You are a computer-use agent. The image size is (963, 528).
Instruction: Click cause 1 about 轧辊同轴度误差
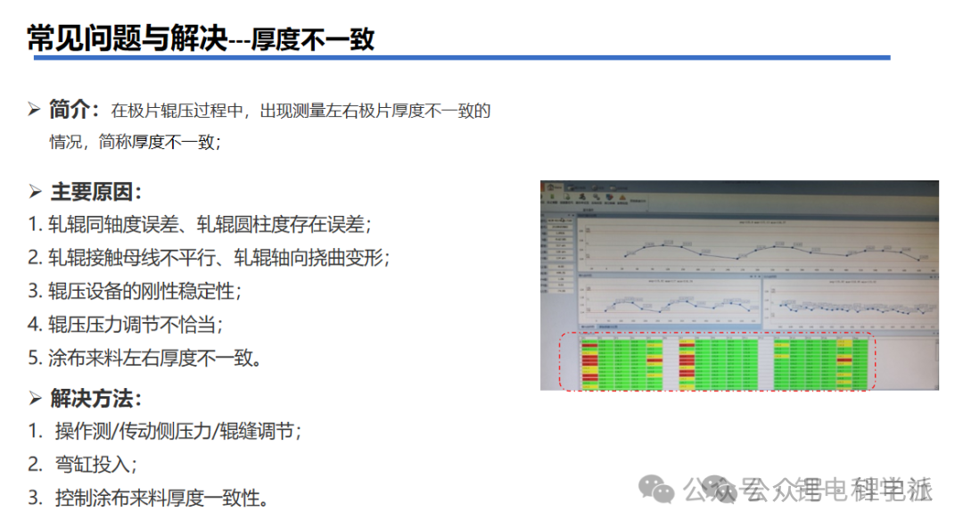pyautogui.click(x=198, y=224)
